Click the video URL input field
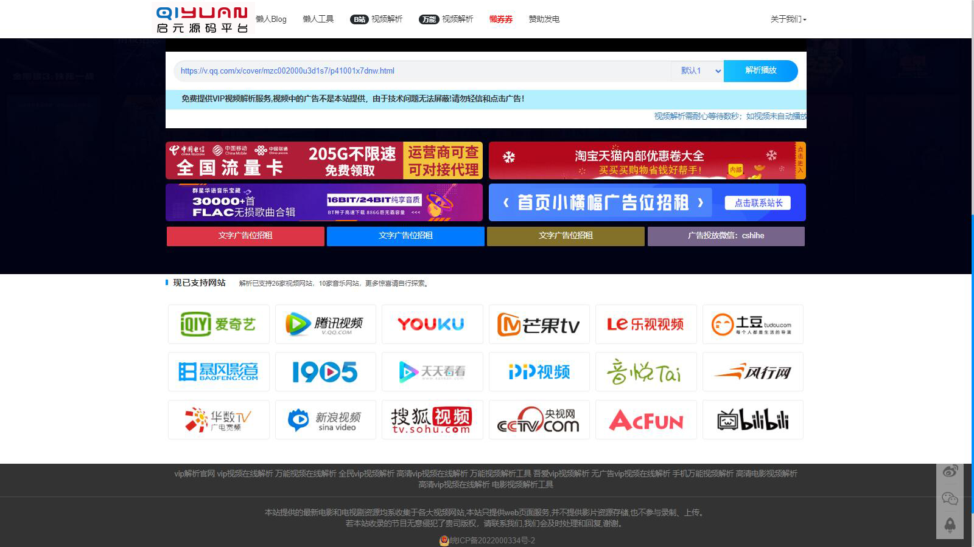The width and height of the screenshot is (974, 547). pos(420,71)
